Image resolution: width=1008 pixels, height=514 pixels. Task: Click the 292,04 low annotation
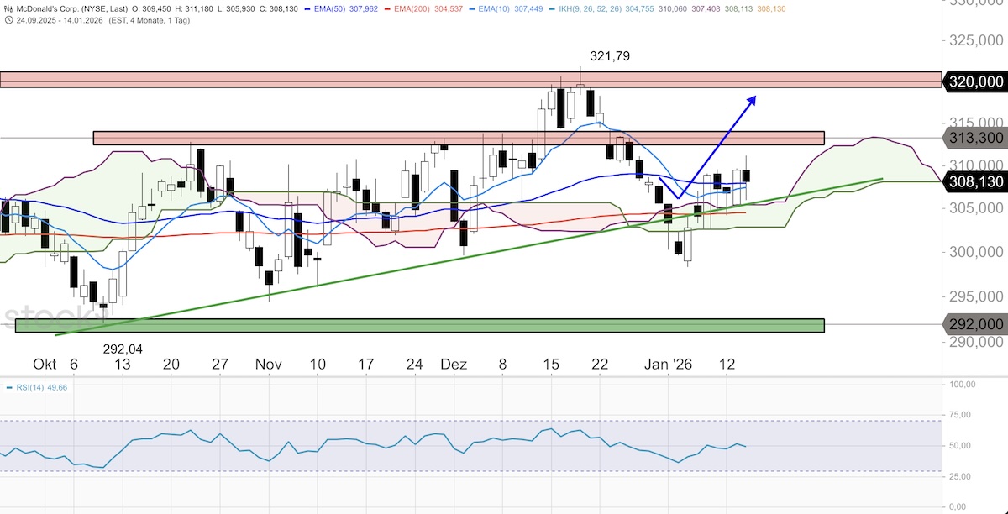tap(124, 349)
